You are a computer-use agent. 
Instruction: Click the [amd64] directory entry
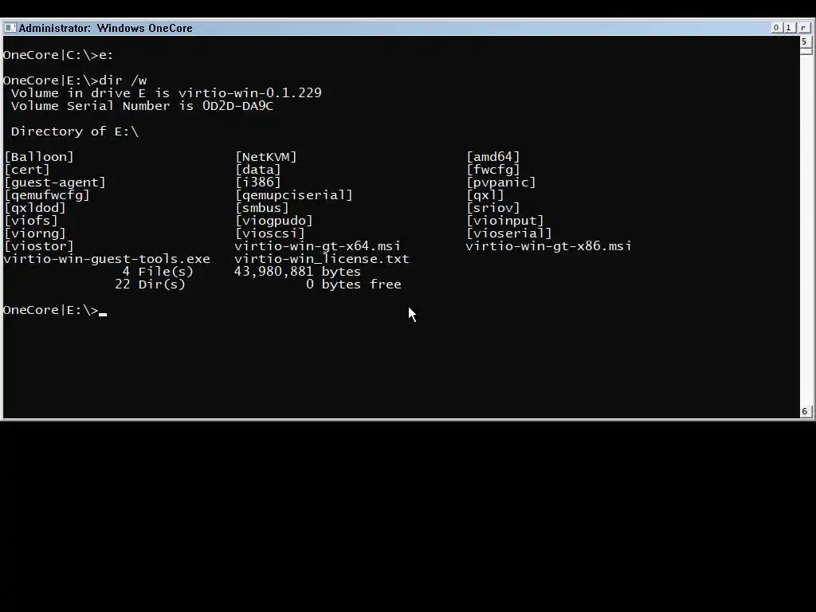pos(493,157)
